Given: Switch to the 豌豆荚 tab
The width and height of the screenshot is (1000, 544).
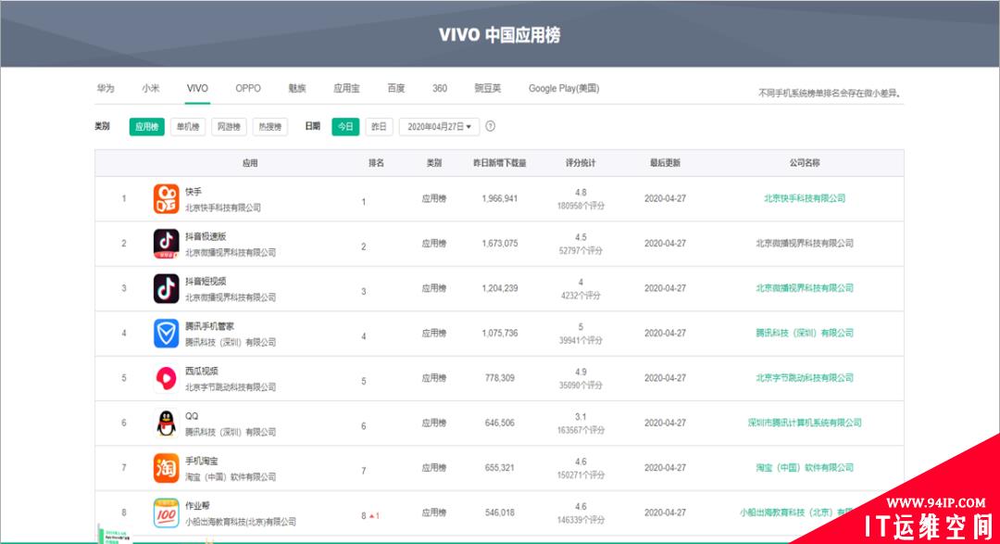Looking at the screenshot, I should pos(488,88).
